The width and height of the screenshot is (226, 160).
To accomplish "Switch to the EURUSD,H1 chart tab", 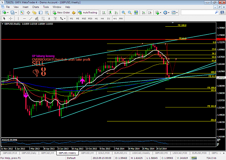I will (x=121, y=153).
